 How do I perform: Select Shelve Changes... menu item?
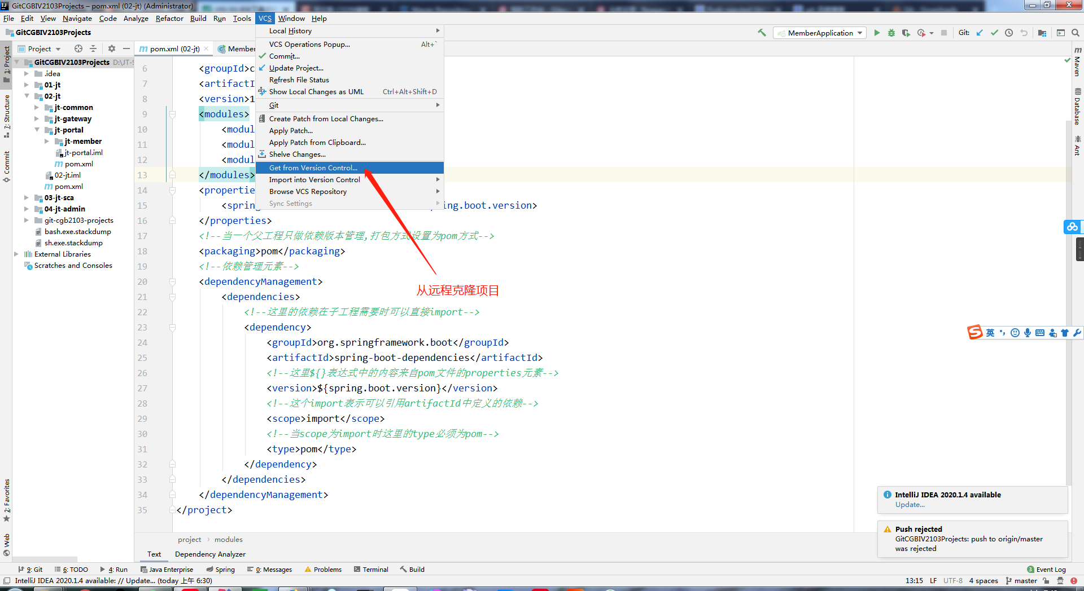coord(349,154)
